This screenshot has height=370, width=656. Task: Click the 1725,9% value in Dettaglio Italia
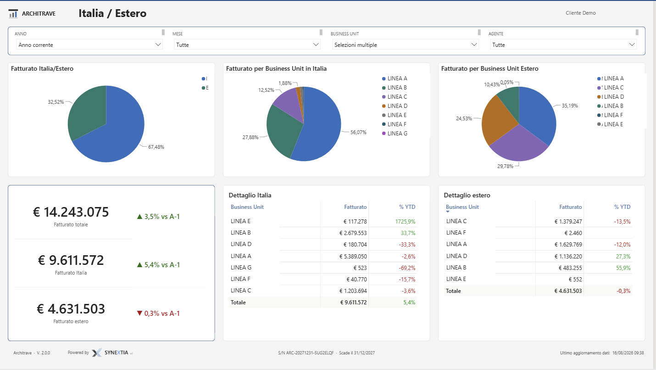[x=405, y=222]
